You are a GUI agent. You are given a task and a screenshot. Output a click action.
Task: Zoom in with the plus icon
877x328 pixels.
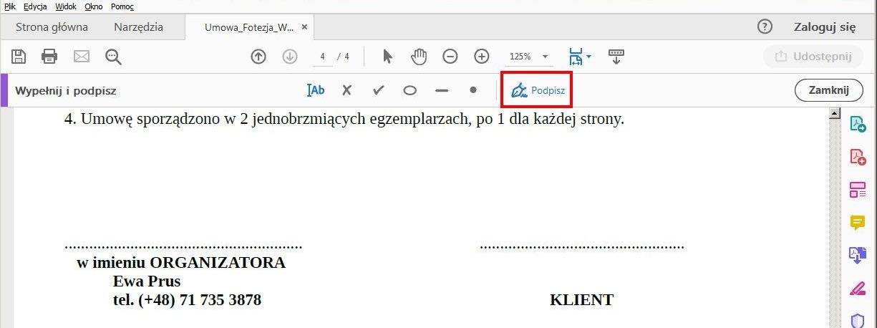tap(482, 57)
